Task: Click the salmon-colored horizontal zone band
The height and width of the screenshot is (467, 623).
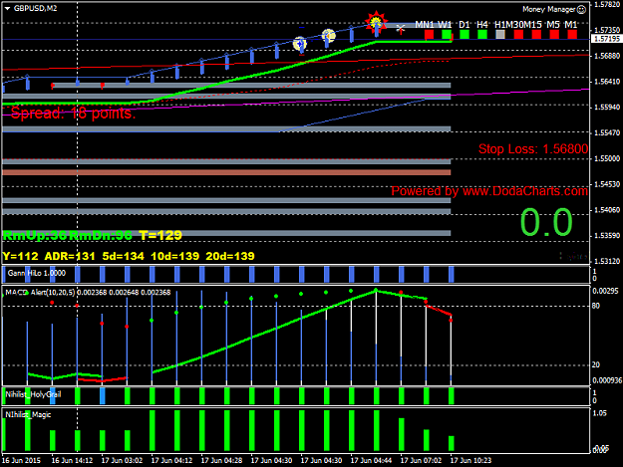Action: click(x=226, y=172)
